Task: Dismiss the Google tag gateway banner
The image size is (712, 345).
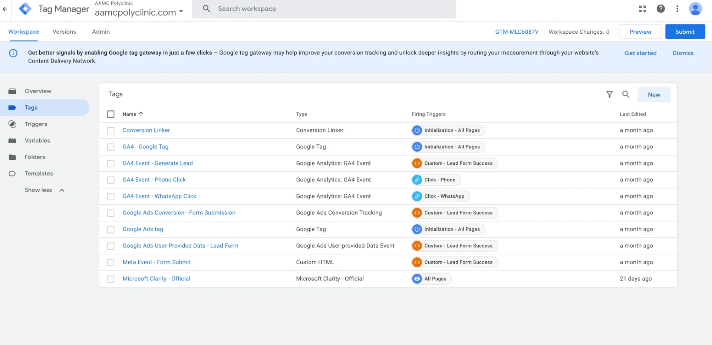Action: (x=683, y=53)
